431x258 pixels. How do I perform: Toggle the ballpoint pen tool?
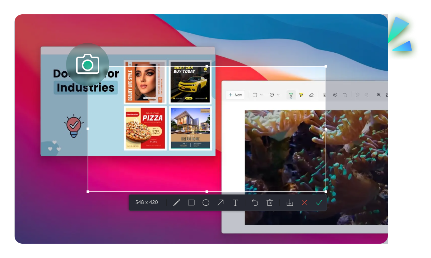291,95
